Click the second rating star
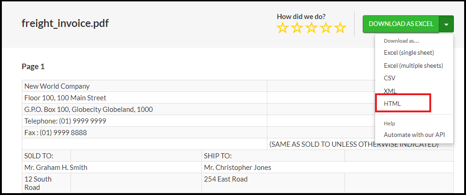The width and height of the screenshot is (466, 195). tap(297, 28)
